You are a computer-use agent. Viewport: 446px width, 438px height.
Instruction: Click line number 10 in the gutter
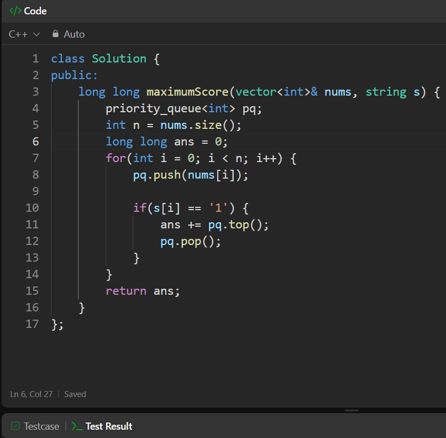32,208
